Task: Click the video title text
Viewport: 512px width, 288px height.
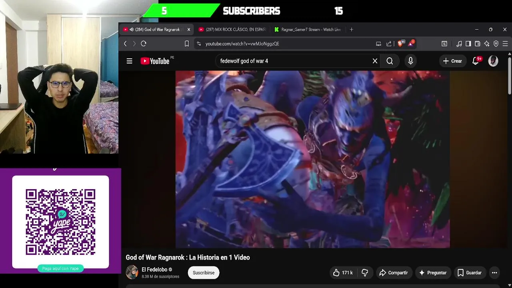Action: point(188,258)
